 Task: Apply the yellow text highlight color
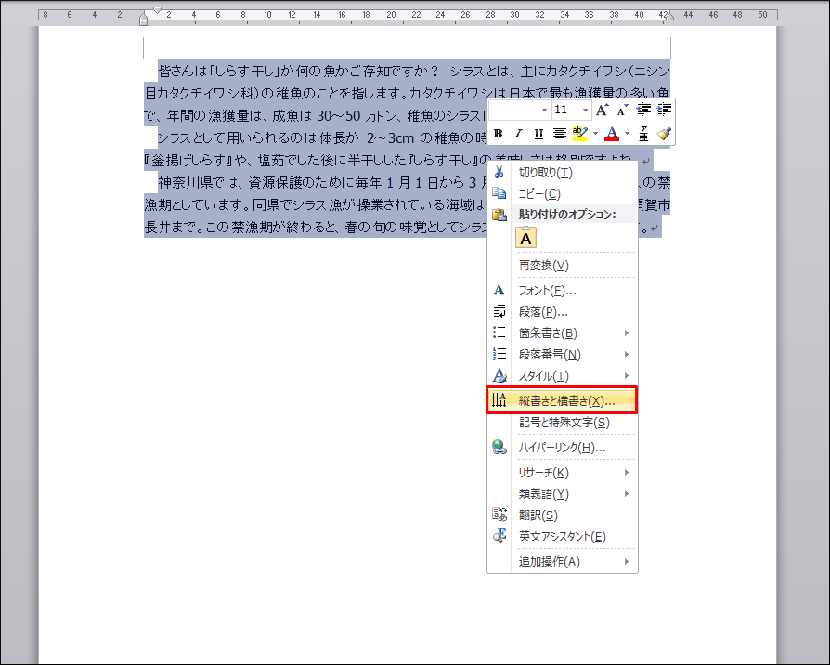[x=580, y=134]
